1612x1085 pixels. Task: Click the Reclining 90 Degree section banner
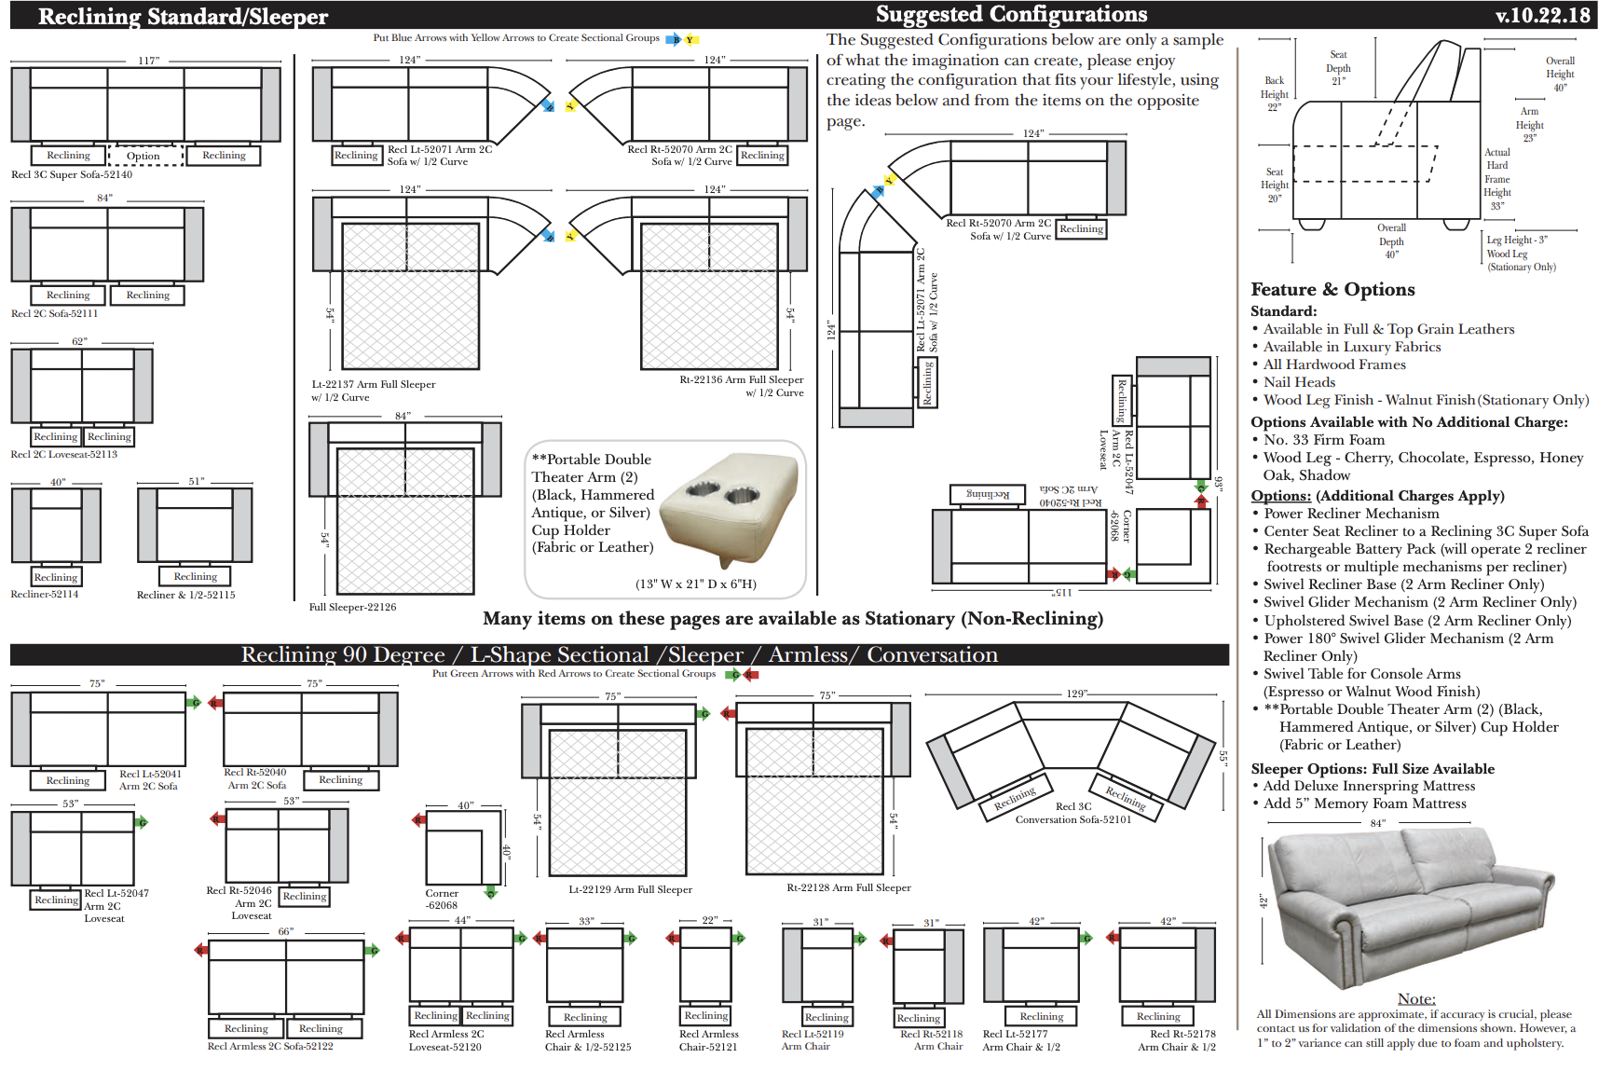pos(619,654)
